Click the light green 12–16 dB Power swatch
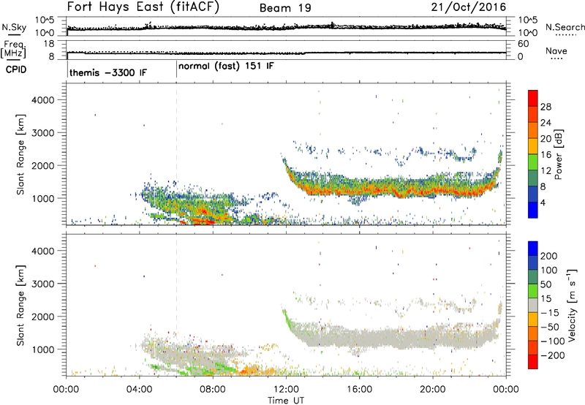The width and height of the screenshot is (585, 405). point(533,162)
